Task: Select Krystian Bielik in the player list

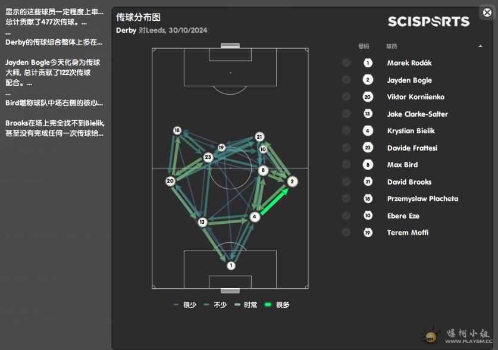Action: coord(411,131)
